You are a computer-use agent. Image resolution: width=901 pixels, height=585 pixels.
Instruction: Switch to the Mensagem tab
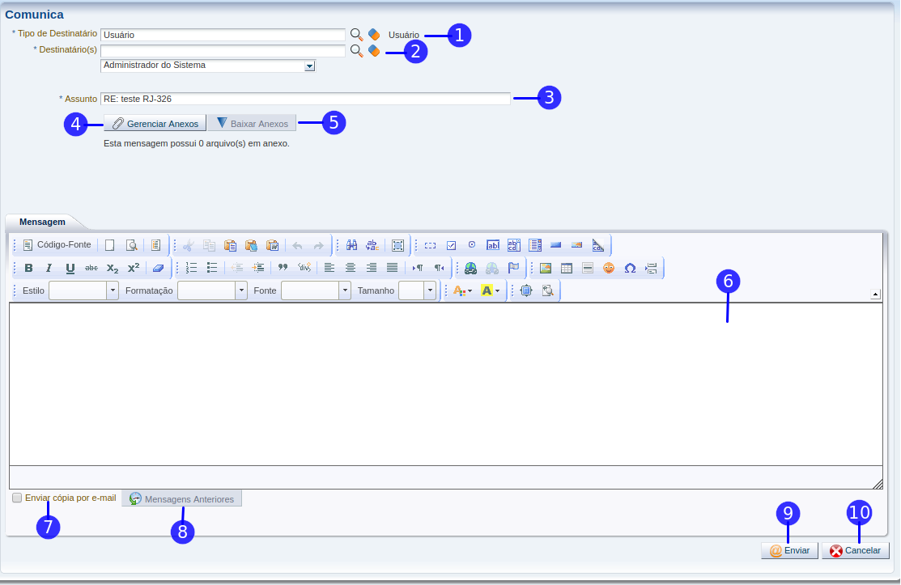point(42,222)
